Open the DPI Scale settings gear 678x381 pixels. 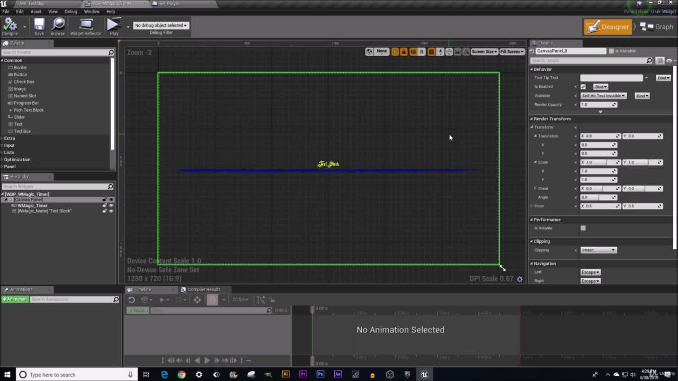pos(520,279)
